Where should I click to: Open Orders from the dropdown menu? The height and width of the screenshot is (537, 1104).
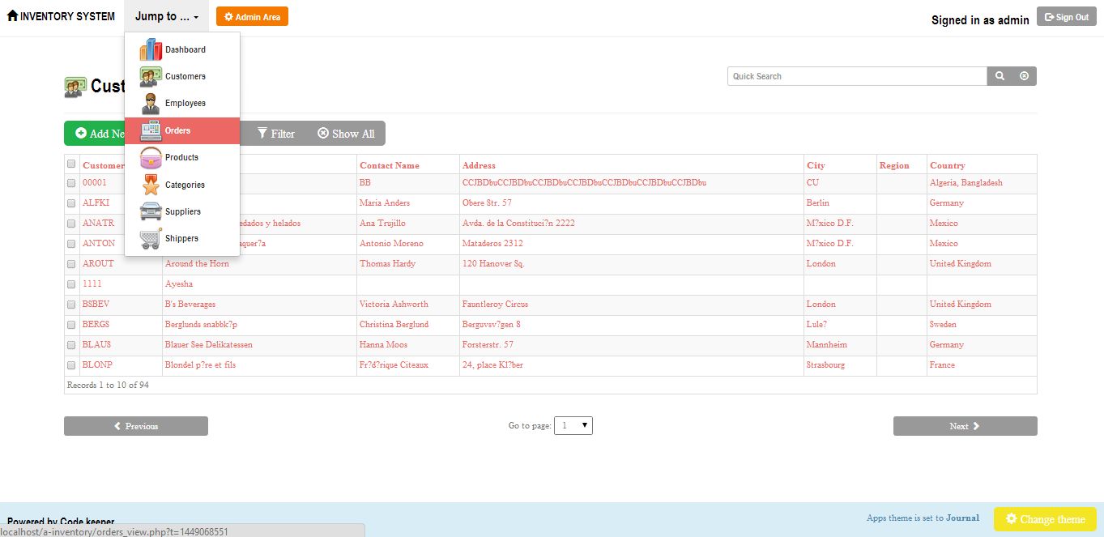tap(182, 130)
